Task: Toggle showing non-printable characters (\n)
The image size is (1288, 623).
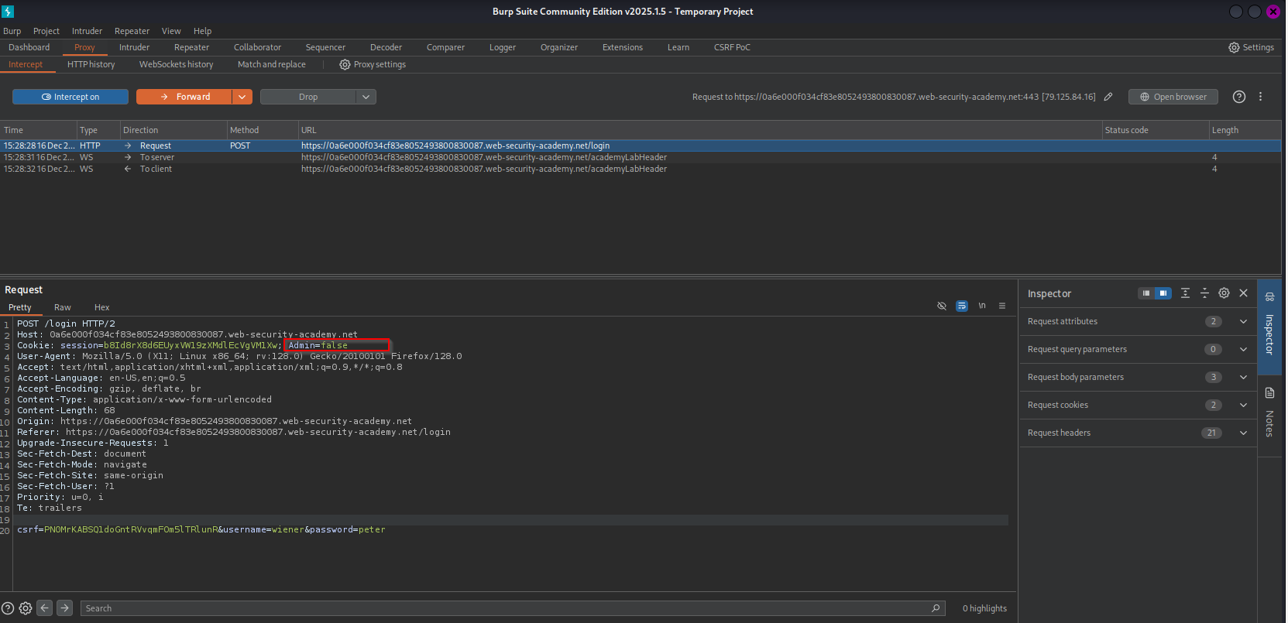Action: point(982,306)
